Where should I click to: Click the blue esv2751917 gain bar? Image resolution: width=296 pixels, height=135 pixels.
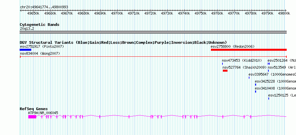click(26, 50)
